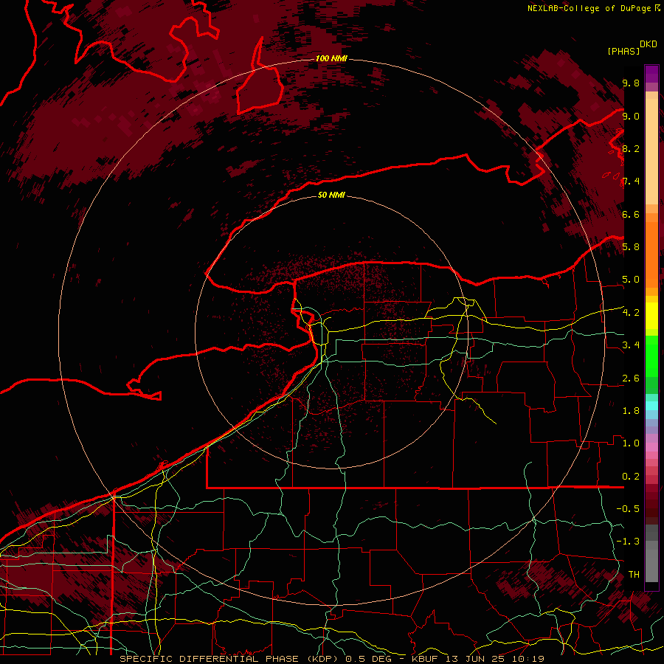Select the yellow color scale segment

[651, 316]
